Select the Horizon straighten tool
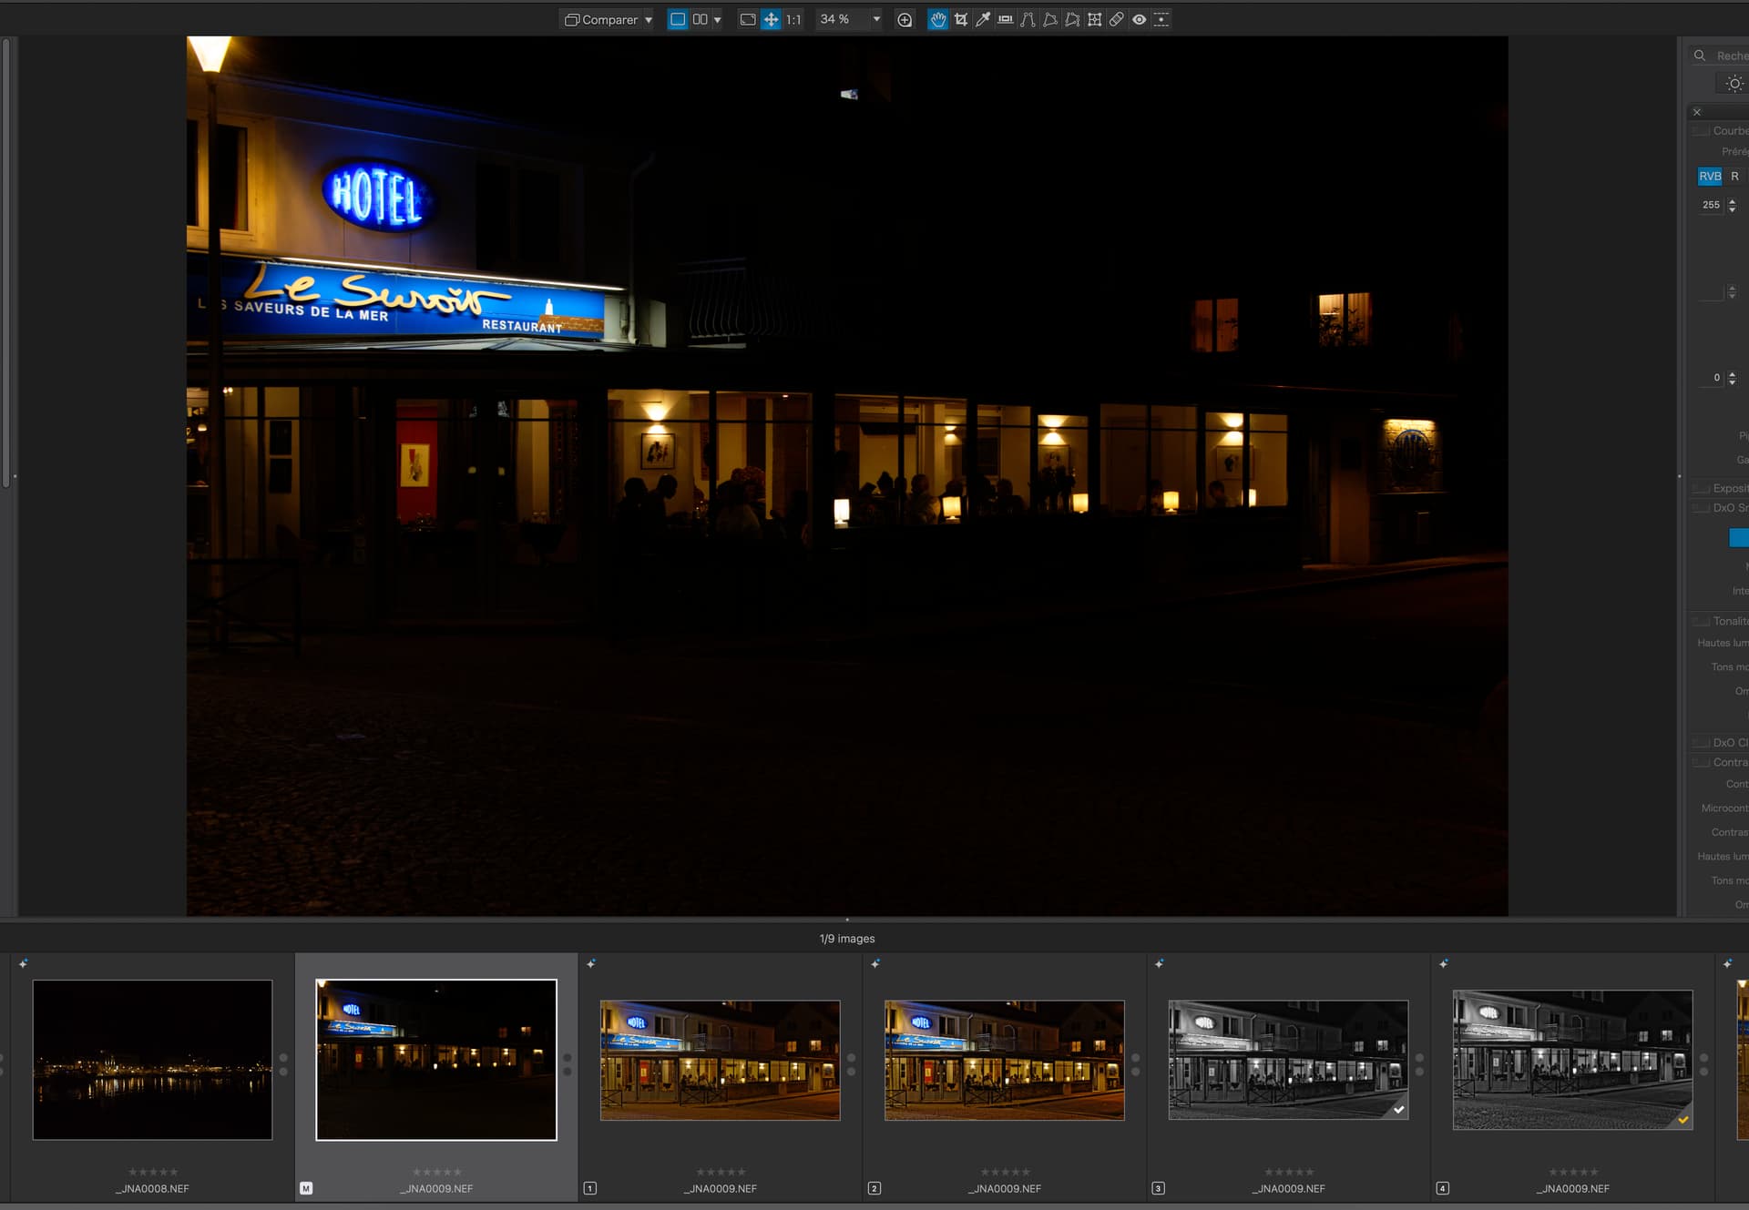 (1005, 19)
